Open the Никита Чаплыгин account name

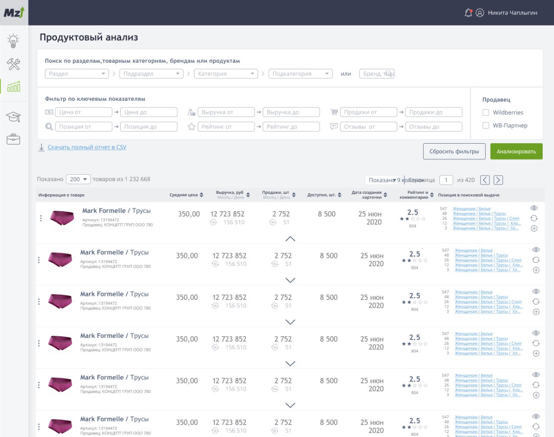coord(512,13)
